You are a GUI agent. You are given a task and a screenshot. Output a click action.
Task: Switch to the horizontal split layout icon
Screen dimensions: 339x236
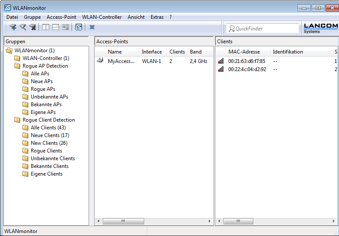coord(55,27)
